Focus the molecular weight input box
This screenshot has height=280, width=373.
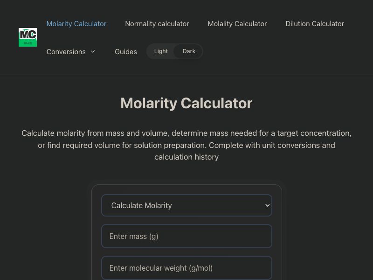tap(186, 268)
